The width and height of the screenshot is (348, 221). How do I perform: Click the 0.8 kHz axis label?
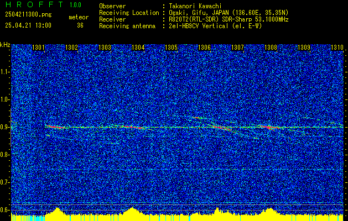4,155
